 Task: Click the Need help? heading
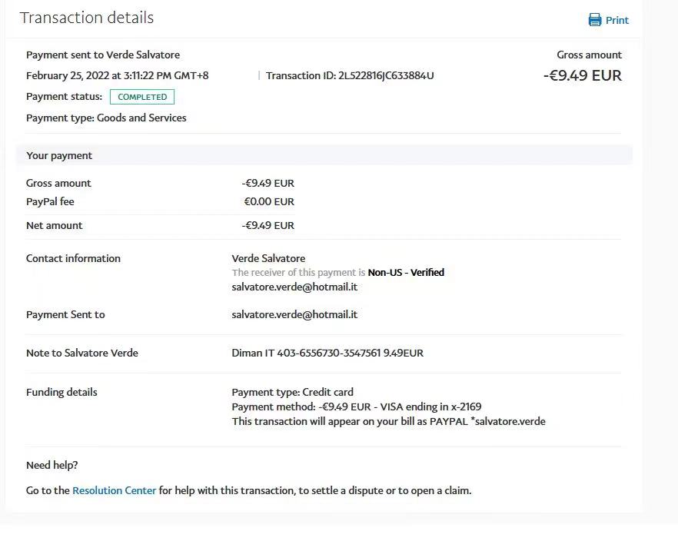tap(52, 465)
